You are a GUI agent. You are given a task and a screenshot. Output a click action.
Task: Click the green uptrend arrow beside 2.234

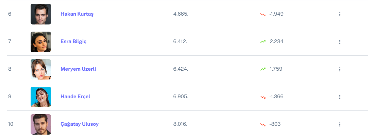263,41
